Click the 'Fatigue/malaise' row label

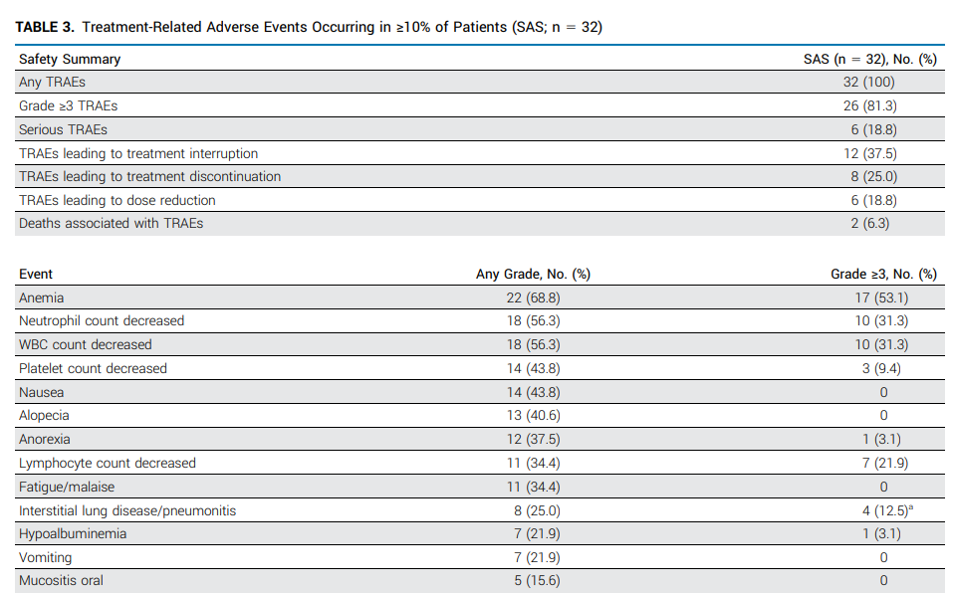click(x=67, y=487)
